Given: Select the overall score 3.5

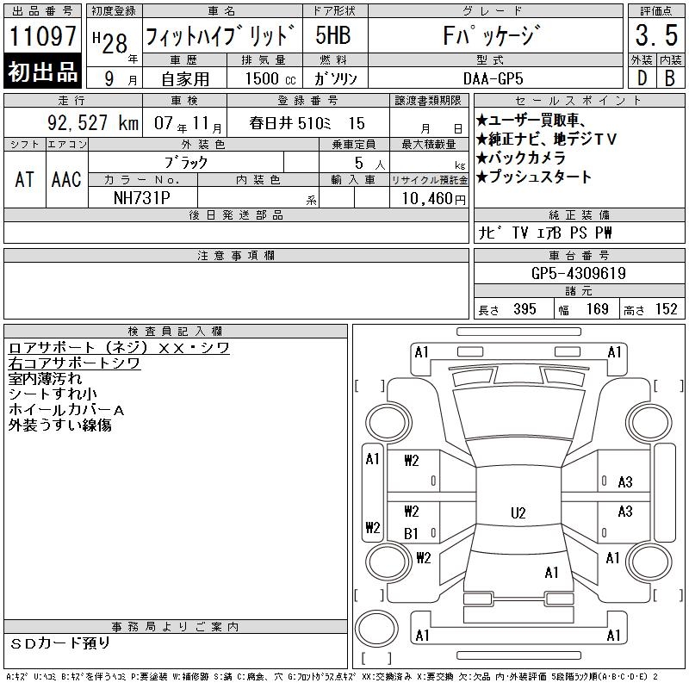Looking at the screenshot, I should [656, 35].
